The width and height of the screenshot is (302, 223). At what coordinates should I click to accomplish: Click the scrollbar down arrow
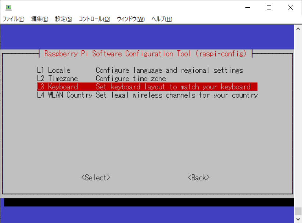(x=298, y=219)
